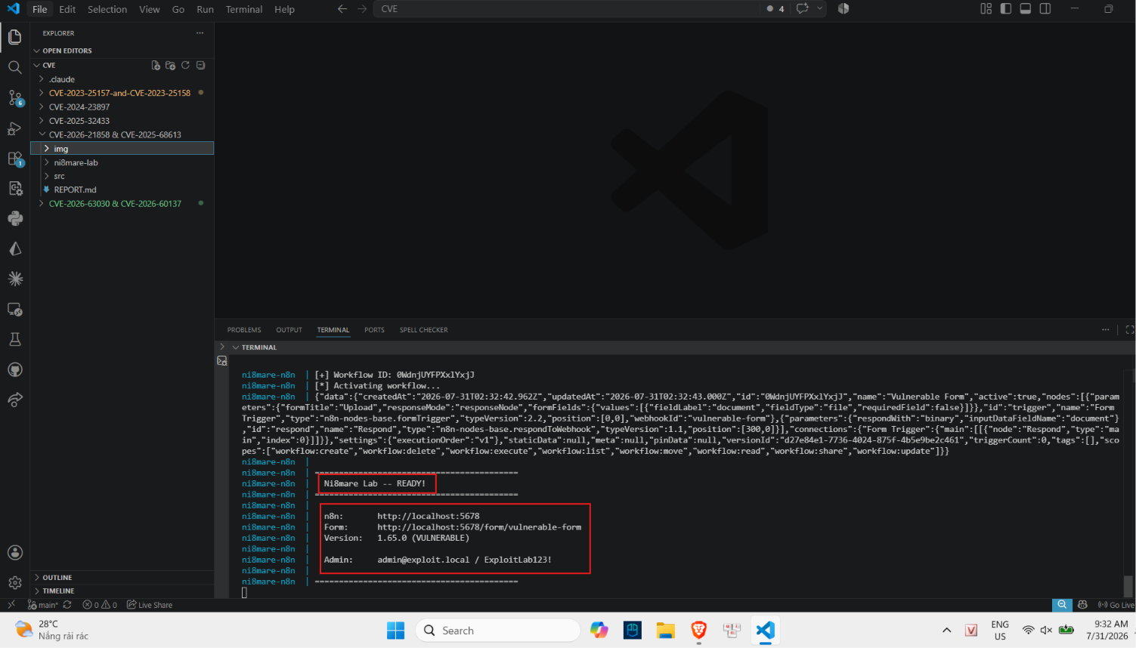This screenshot has width=1136, height=648.
Task: Open the Search view in activity bar
Action: click(x=14, y=67)
